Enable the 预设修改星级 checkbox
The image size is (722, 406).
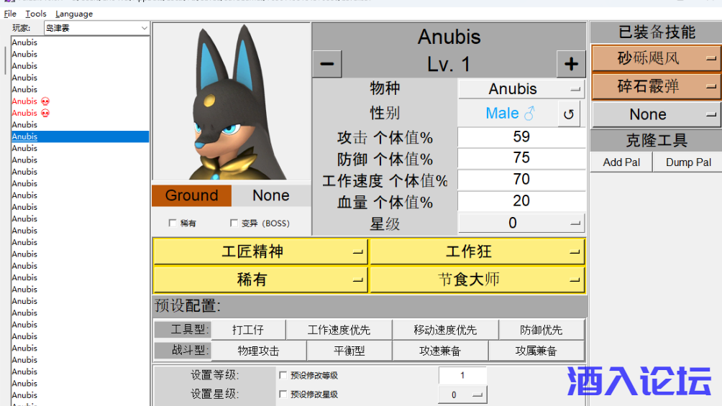coord(283,394)
